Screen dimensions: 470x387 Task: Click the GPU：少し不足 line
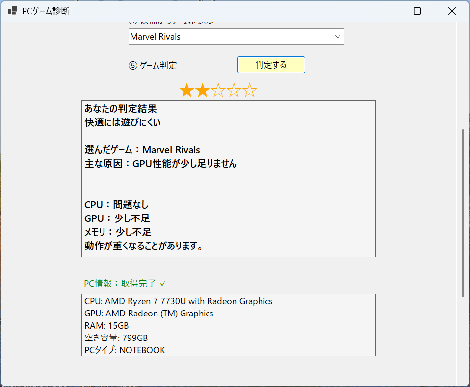[x=117, y=218]
